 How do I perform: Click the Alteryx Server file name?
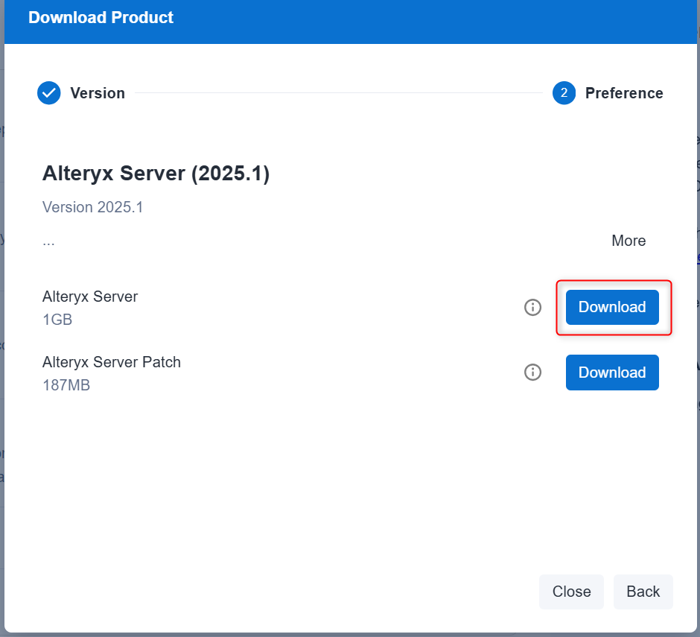tap(90, 297)
